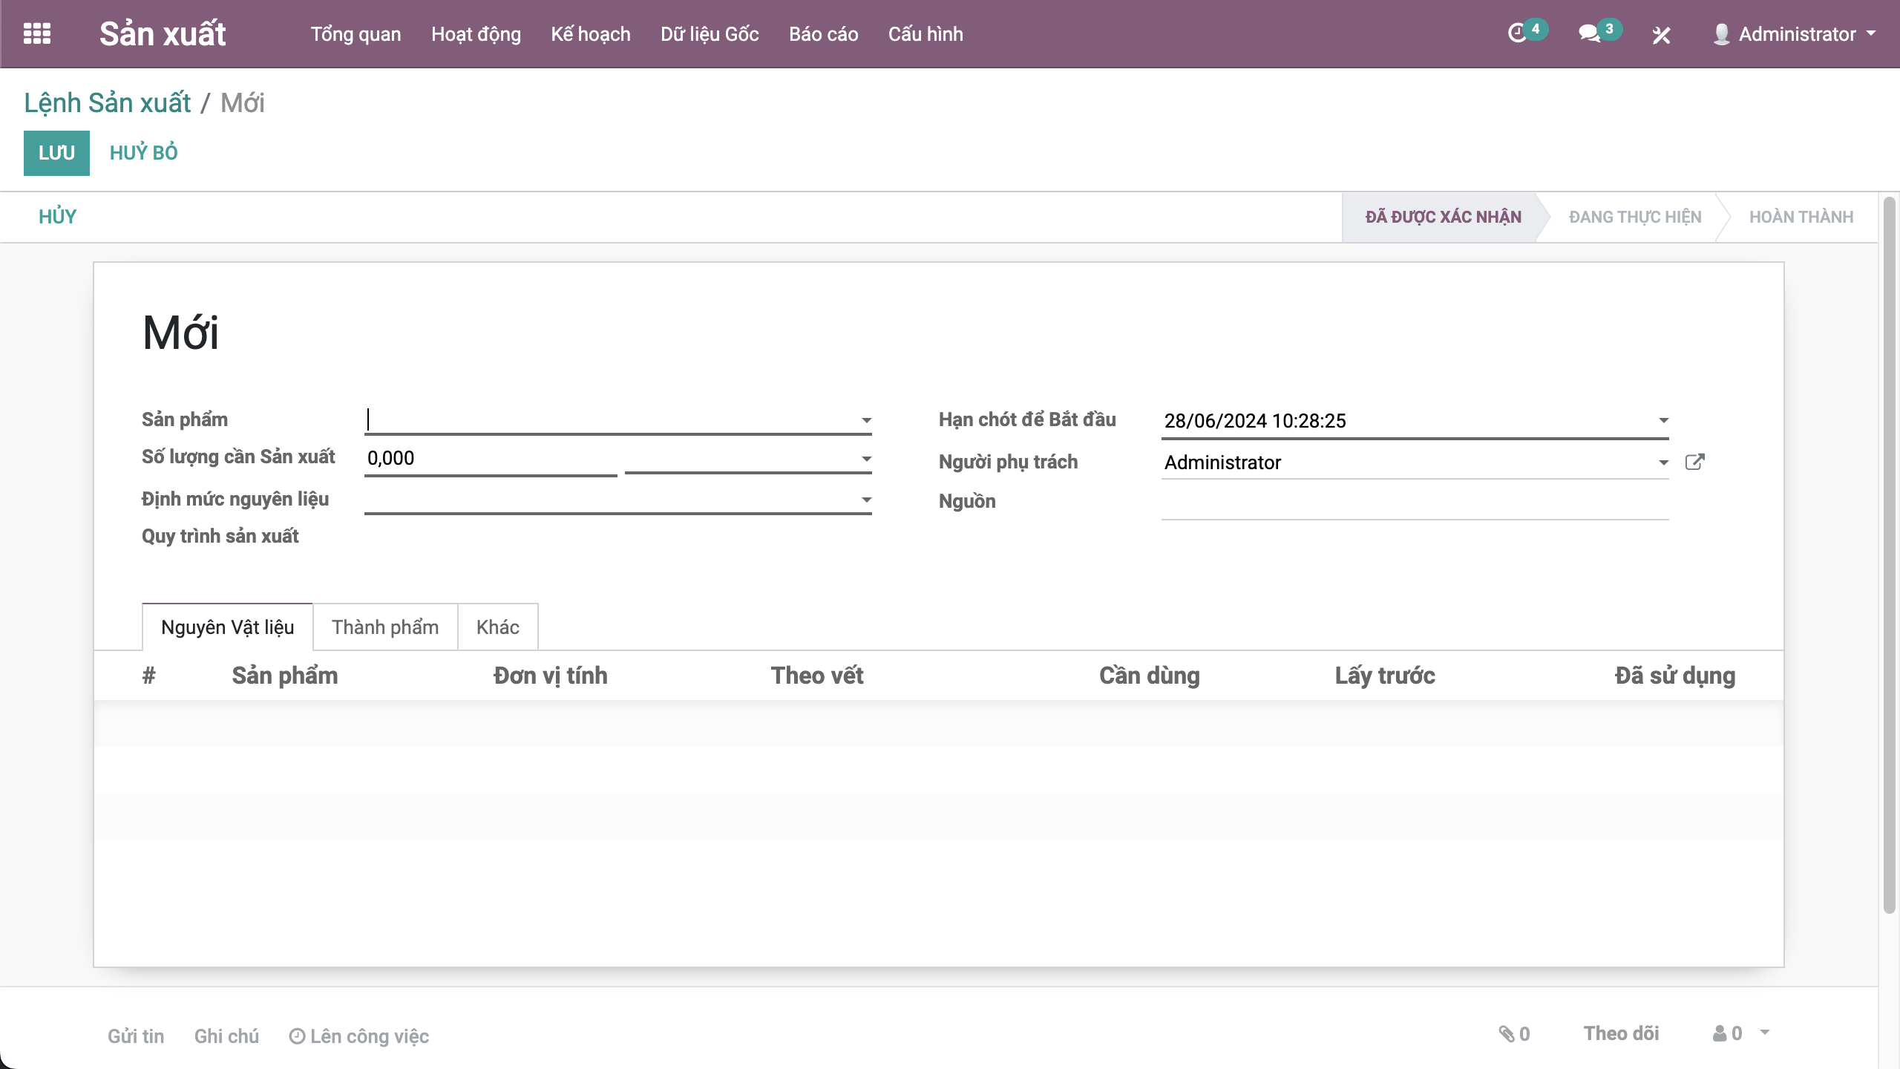Screen dimensions: 1900x1069
Task: Expand the Sản phẩm dropdown
Action: point(866,420)
